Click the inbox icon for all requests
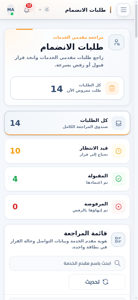This screenshot has height=300, width=138. pyautogui.click(x=119, y=123)
